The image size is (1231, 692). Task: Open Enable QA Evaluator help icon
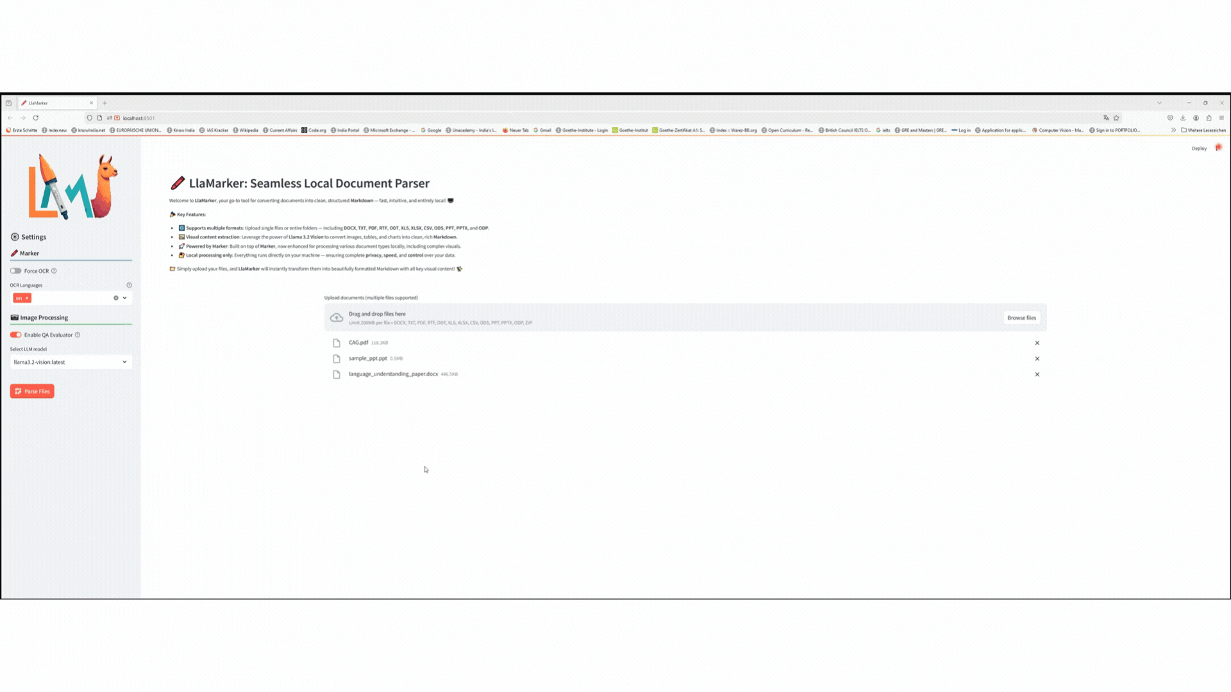78,335
